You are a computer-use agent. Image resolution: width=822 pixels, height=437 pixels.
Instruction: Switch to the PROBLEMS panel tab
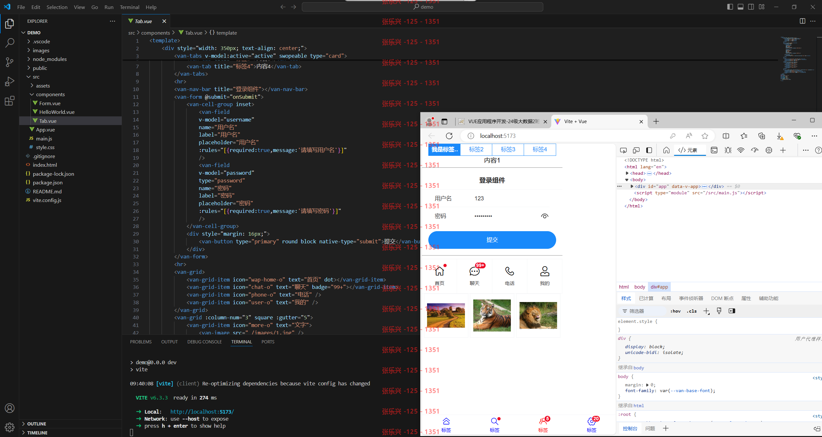pos(141,342)
